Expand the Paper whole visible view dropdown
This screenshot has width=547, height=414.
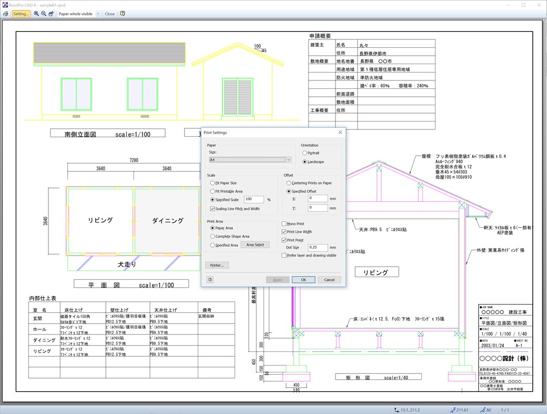98,14
